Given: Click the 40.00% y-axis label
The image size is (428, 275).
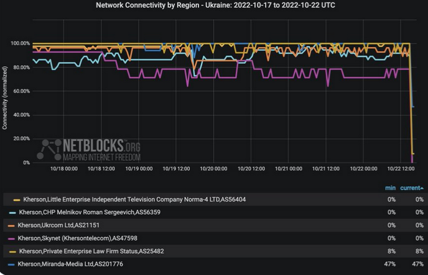Looking at the screenshot, I should [22, 115].
